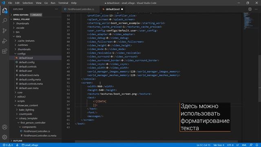Click the Ln 57, Col 13 status item
Image resolution: width=261 pixels, height=147 pixels.
click(x=203, y=145)
